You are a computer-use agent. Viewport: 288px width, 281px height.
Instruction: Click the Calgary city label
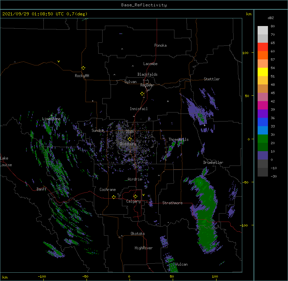point(134,201)
